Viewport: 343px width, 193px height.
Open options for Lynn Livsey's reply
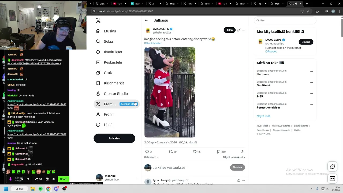tap(244, 180)
